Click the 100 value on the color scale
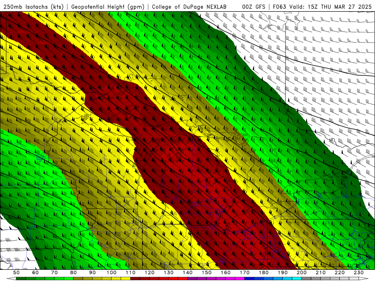Screen dimensions: 375x281 [x=112, y=273]
